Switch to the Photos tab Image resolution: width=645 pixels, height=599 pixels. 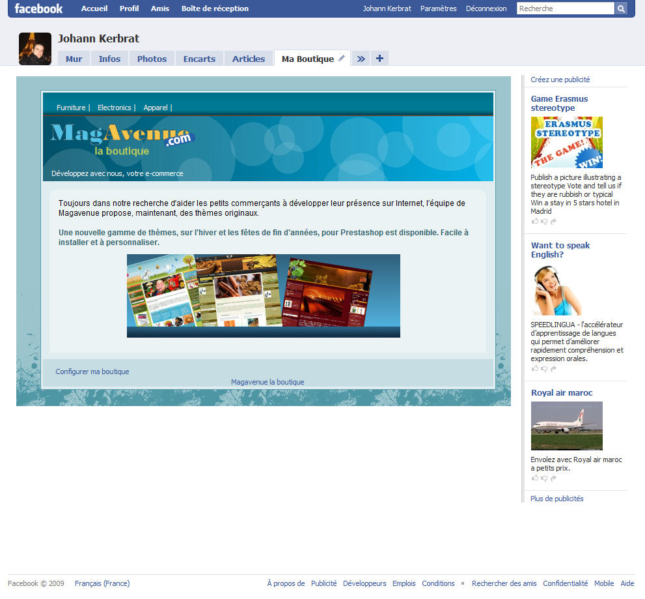pos(152,59)
